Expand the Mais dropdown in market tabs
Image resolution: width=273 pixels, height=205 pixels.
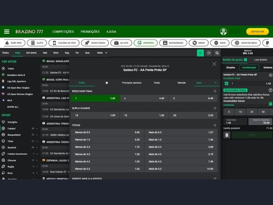pyautogui.click(x=206, y=83)
